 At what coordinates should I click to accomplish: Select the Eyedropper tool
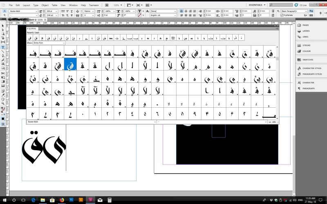[3, 95]
